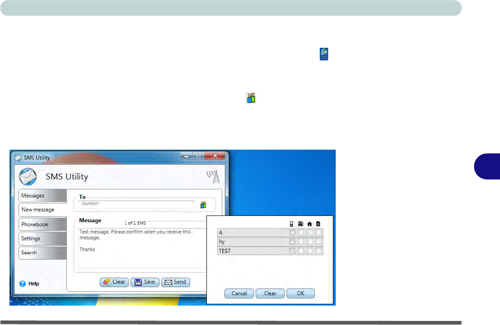This screenshot has width=500, height=325.
Task: Click the home column header icon
Action: tap(310, 223)
